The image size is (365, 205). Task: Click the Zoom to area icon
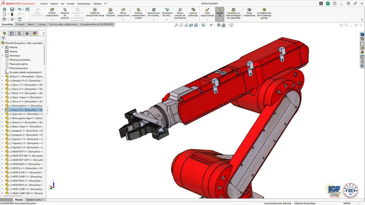coord(181,25)
